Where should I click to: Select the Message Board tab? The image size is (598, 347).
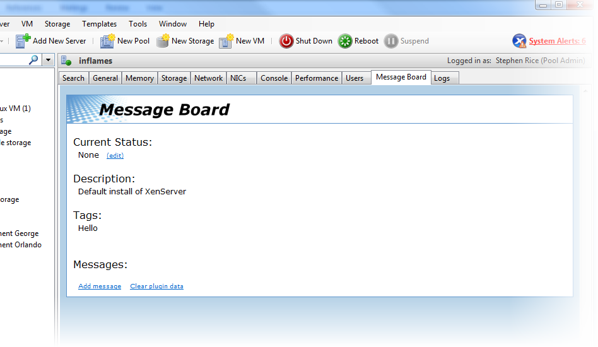tap(401, 77)
